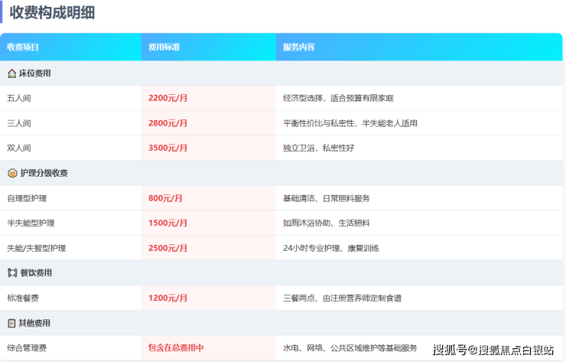This screenshot has height=362, width=566.
Task: Select the 收费项目 column header
Action: click(x=23, y=47)
